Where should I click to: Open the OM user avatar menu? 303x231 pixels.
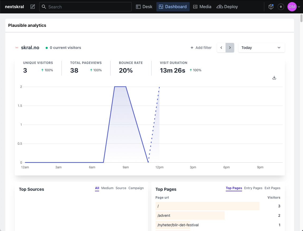(x=292, y=7)
